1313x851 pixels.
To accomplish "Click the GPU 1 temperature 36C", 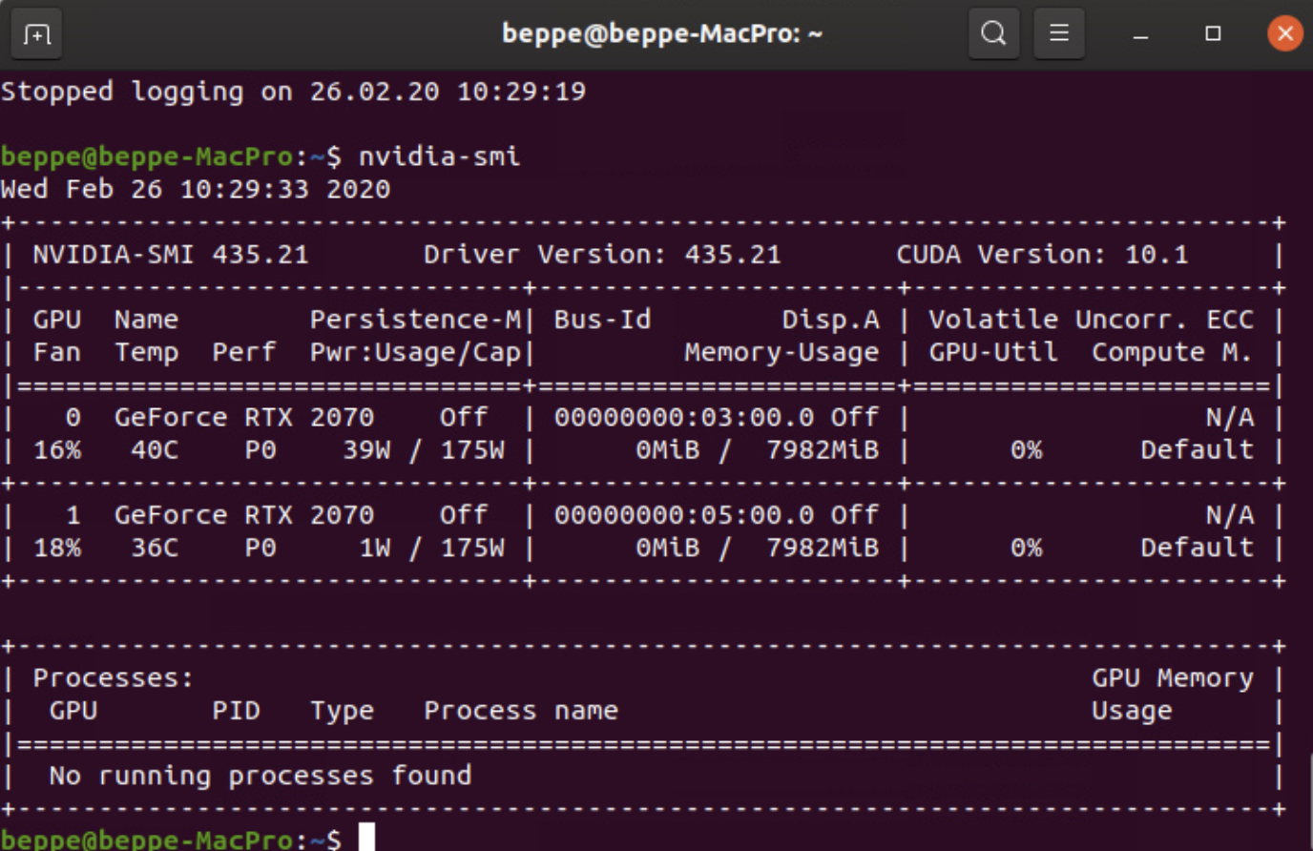I will (155, 548).
